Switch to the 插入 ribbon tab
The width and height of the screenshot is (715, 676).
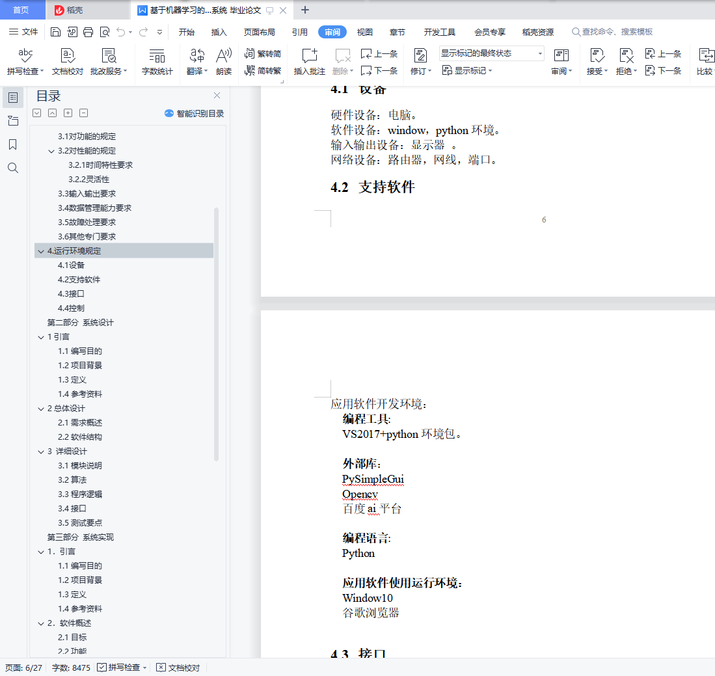tap(219, 32)
